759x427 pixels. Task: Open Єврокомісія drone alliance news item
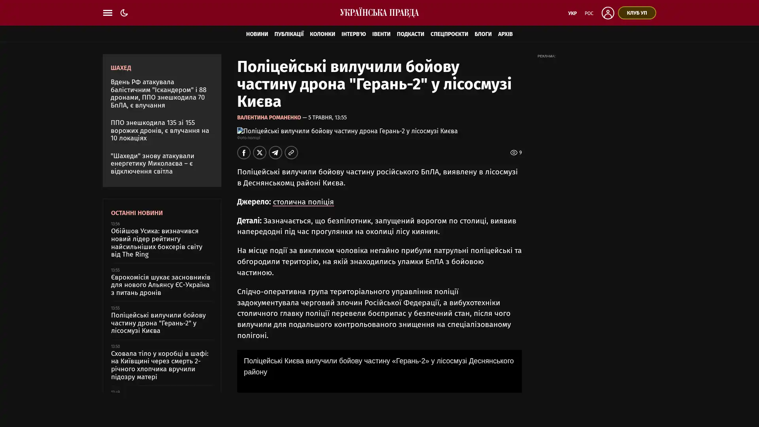[x=161, y=285]
